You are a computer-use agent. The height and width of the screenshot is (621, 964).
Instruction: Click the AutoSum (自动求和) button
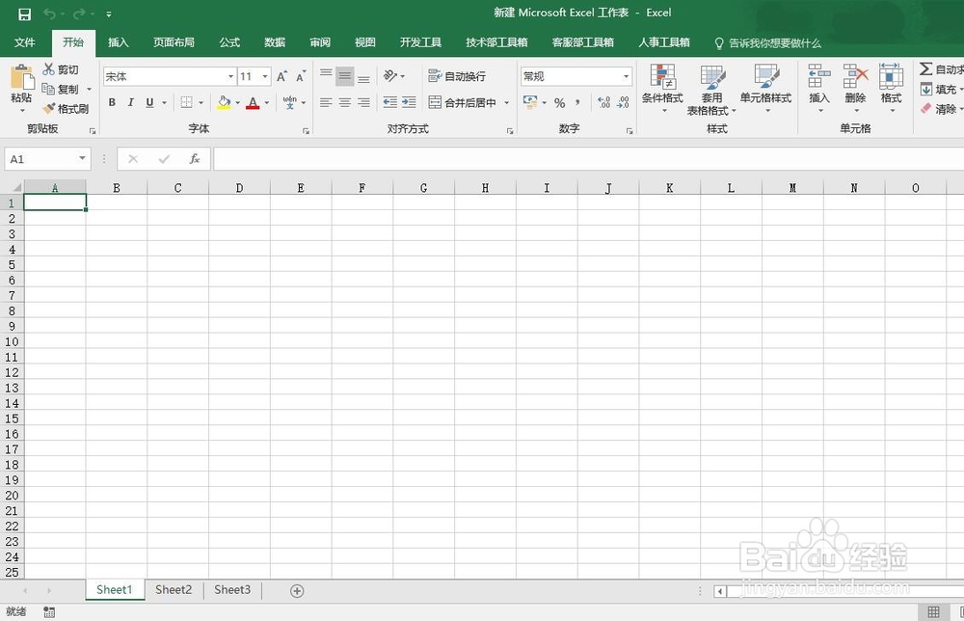click(941, 69)
